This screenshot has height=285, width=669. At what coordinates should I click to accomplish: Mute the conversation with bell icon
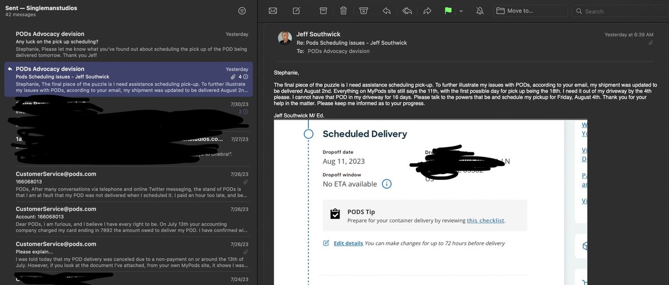[x=480, y=11]
